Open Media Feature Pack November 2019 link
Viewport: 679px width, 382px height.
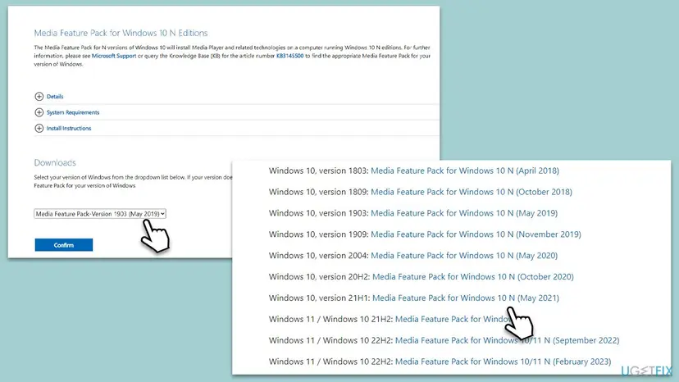[476, 234]
